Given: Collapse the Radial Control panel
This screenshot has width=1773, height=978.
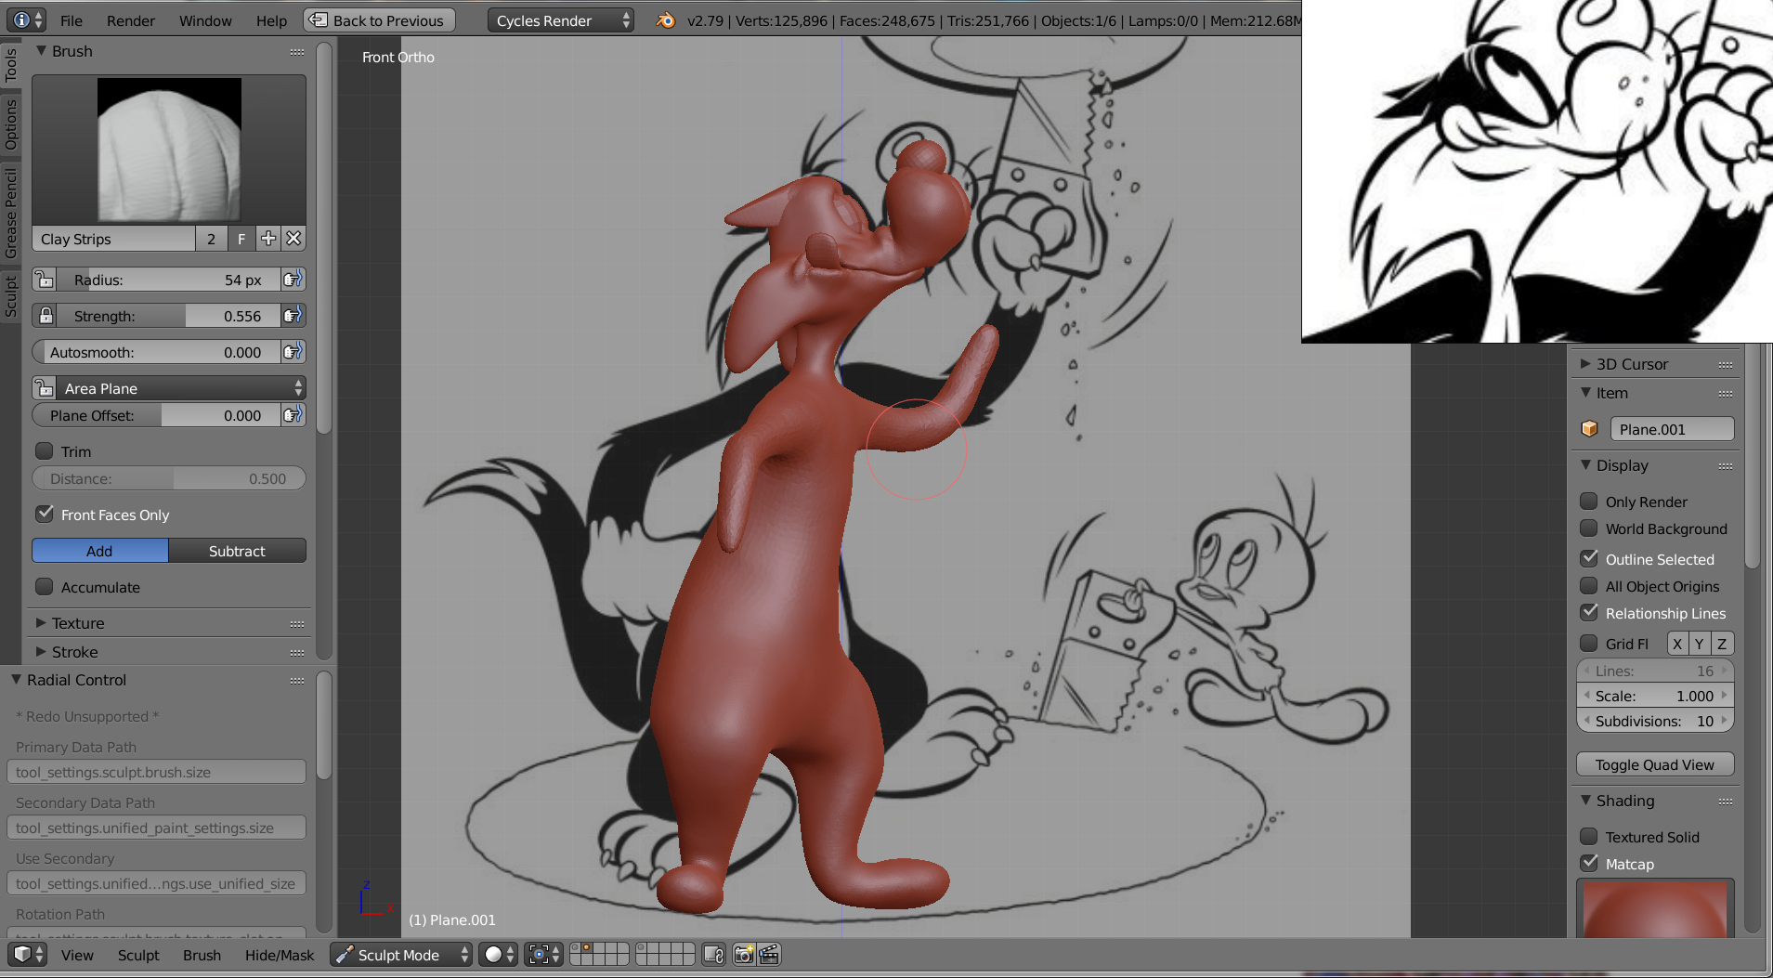Looking at the screenshot, I should tap(16, 680).
